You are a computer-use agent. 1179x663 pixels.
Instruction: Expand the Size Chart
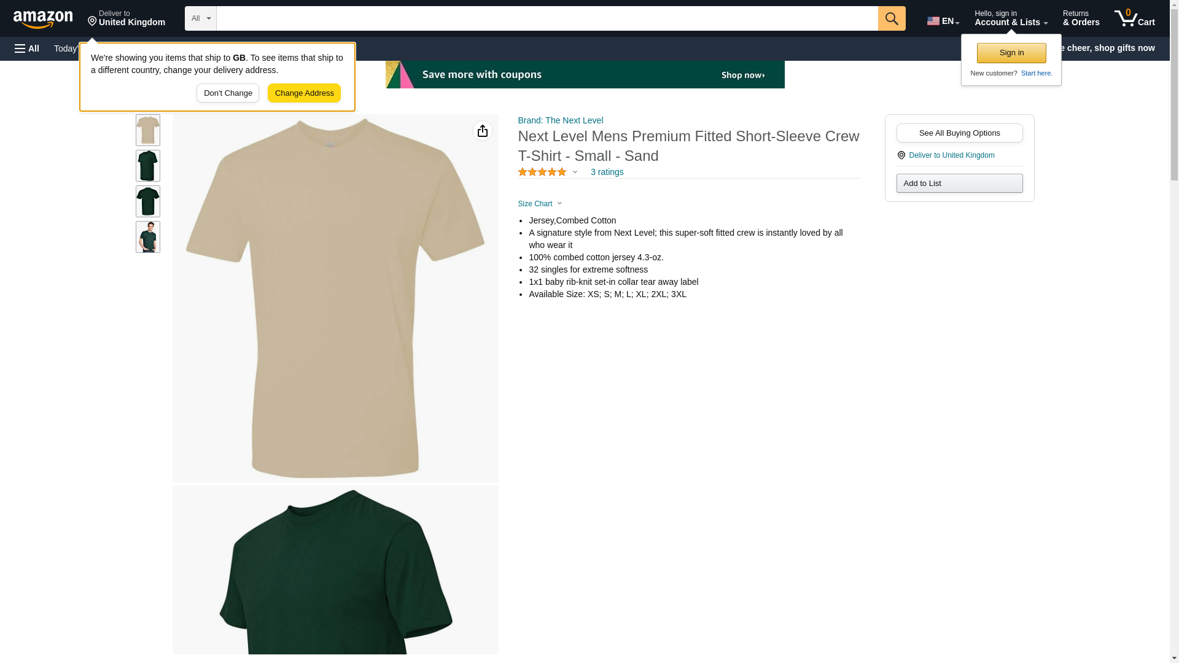[x=540, y=204]
